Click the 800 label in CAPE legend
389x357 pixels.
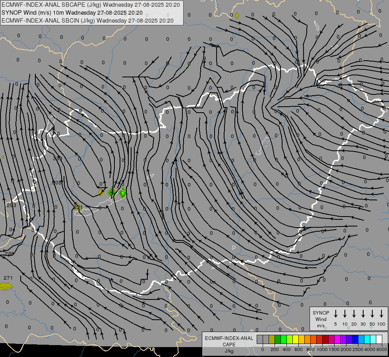(310, 349)
